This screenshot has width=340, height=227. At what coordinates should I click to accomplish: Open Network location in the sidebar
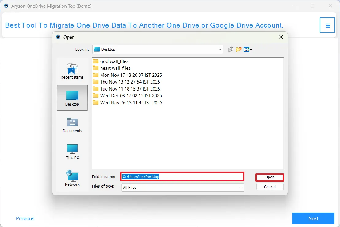[x=72, y=178]
